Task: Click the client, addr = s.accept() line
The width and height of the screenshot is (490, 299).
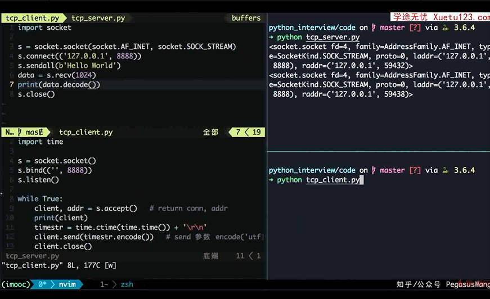Action: click(86, 208)
